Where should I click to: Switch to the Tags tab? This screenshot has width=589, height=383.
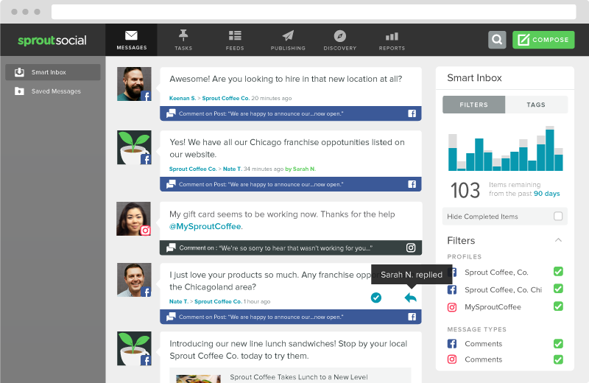pos(536,105)
